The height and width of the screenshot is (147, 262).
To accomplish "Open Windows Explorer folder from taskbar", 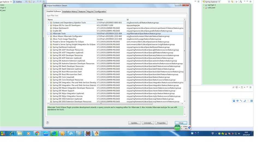I will [x=20, y=133].
